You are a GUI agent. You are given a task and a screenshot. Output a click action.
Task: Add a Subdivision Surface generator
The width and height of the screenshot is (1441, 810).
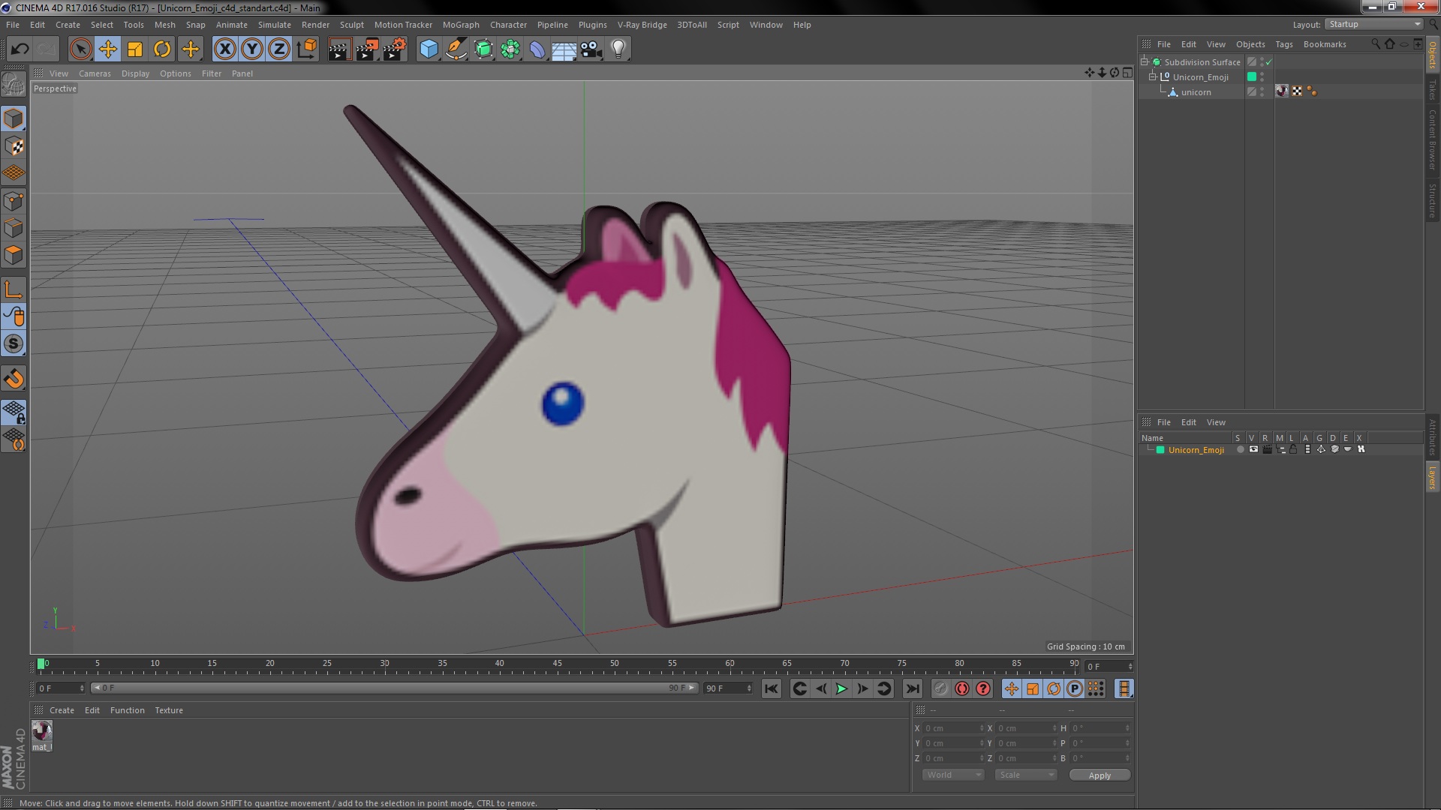pos(483,49)
